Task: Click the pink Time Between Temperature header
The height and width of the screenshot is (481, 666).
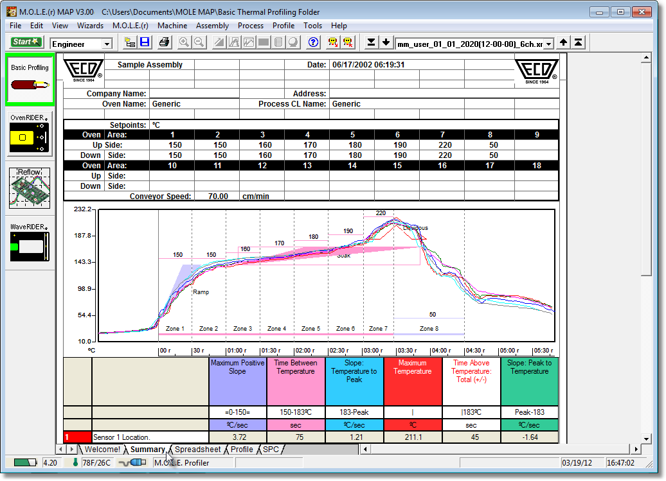Action: (296, 381)
